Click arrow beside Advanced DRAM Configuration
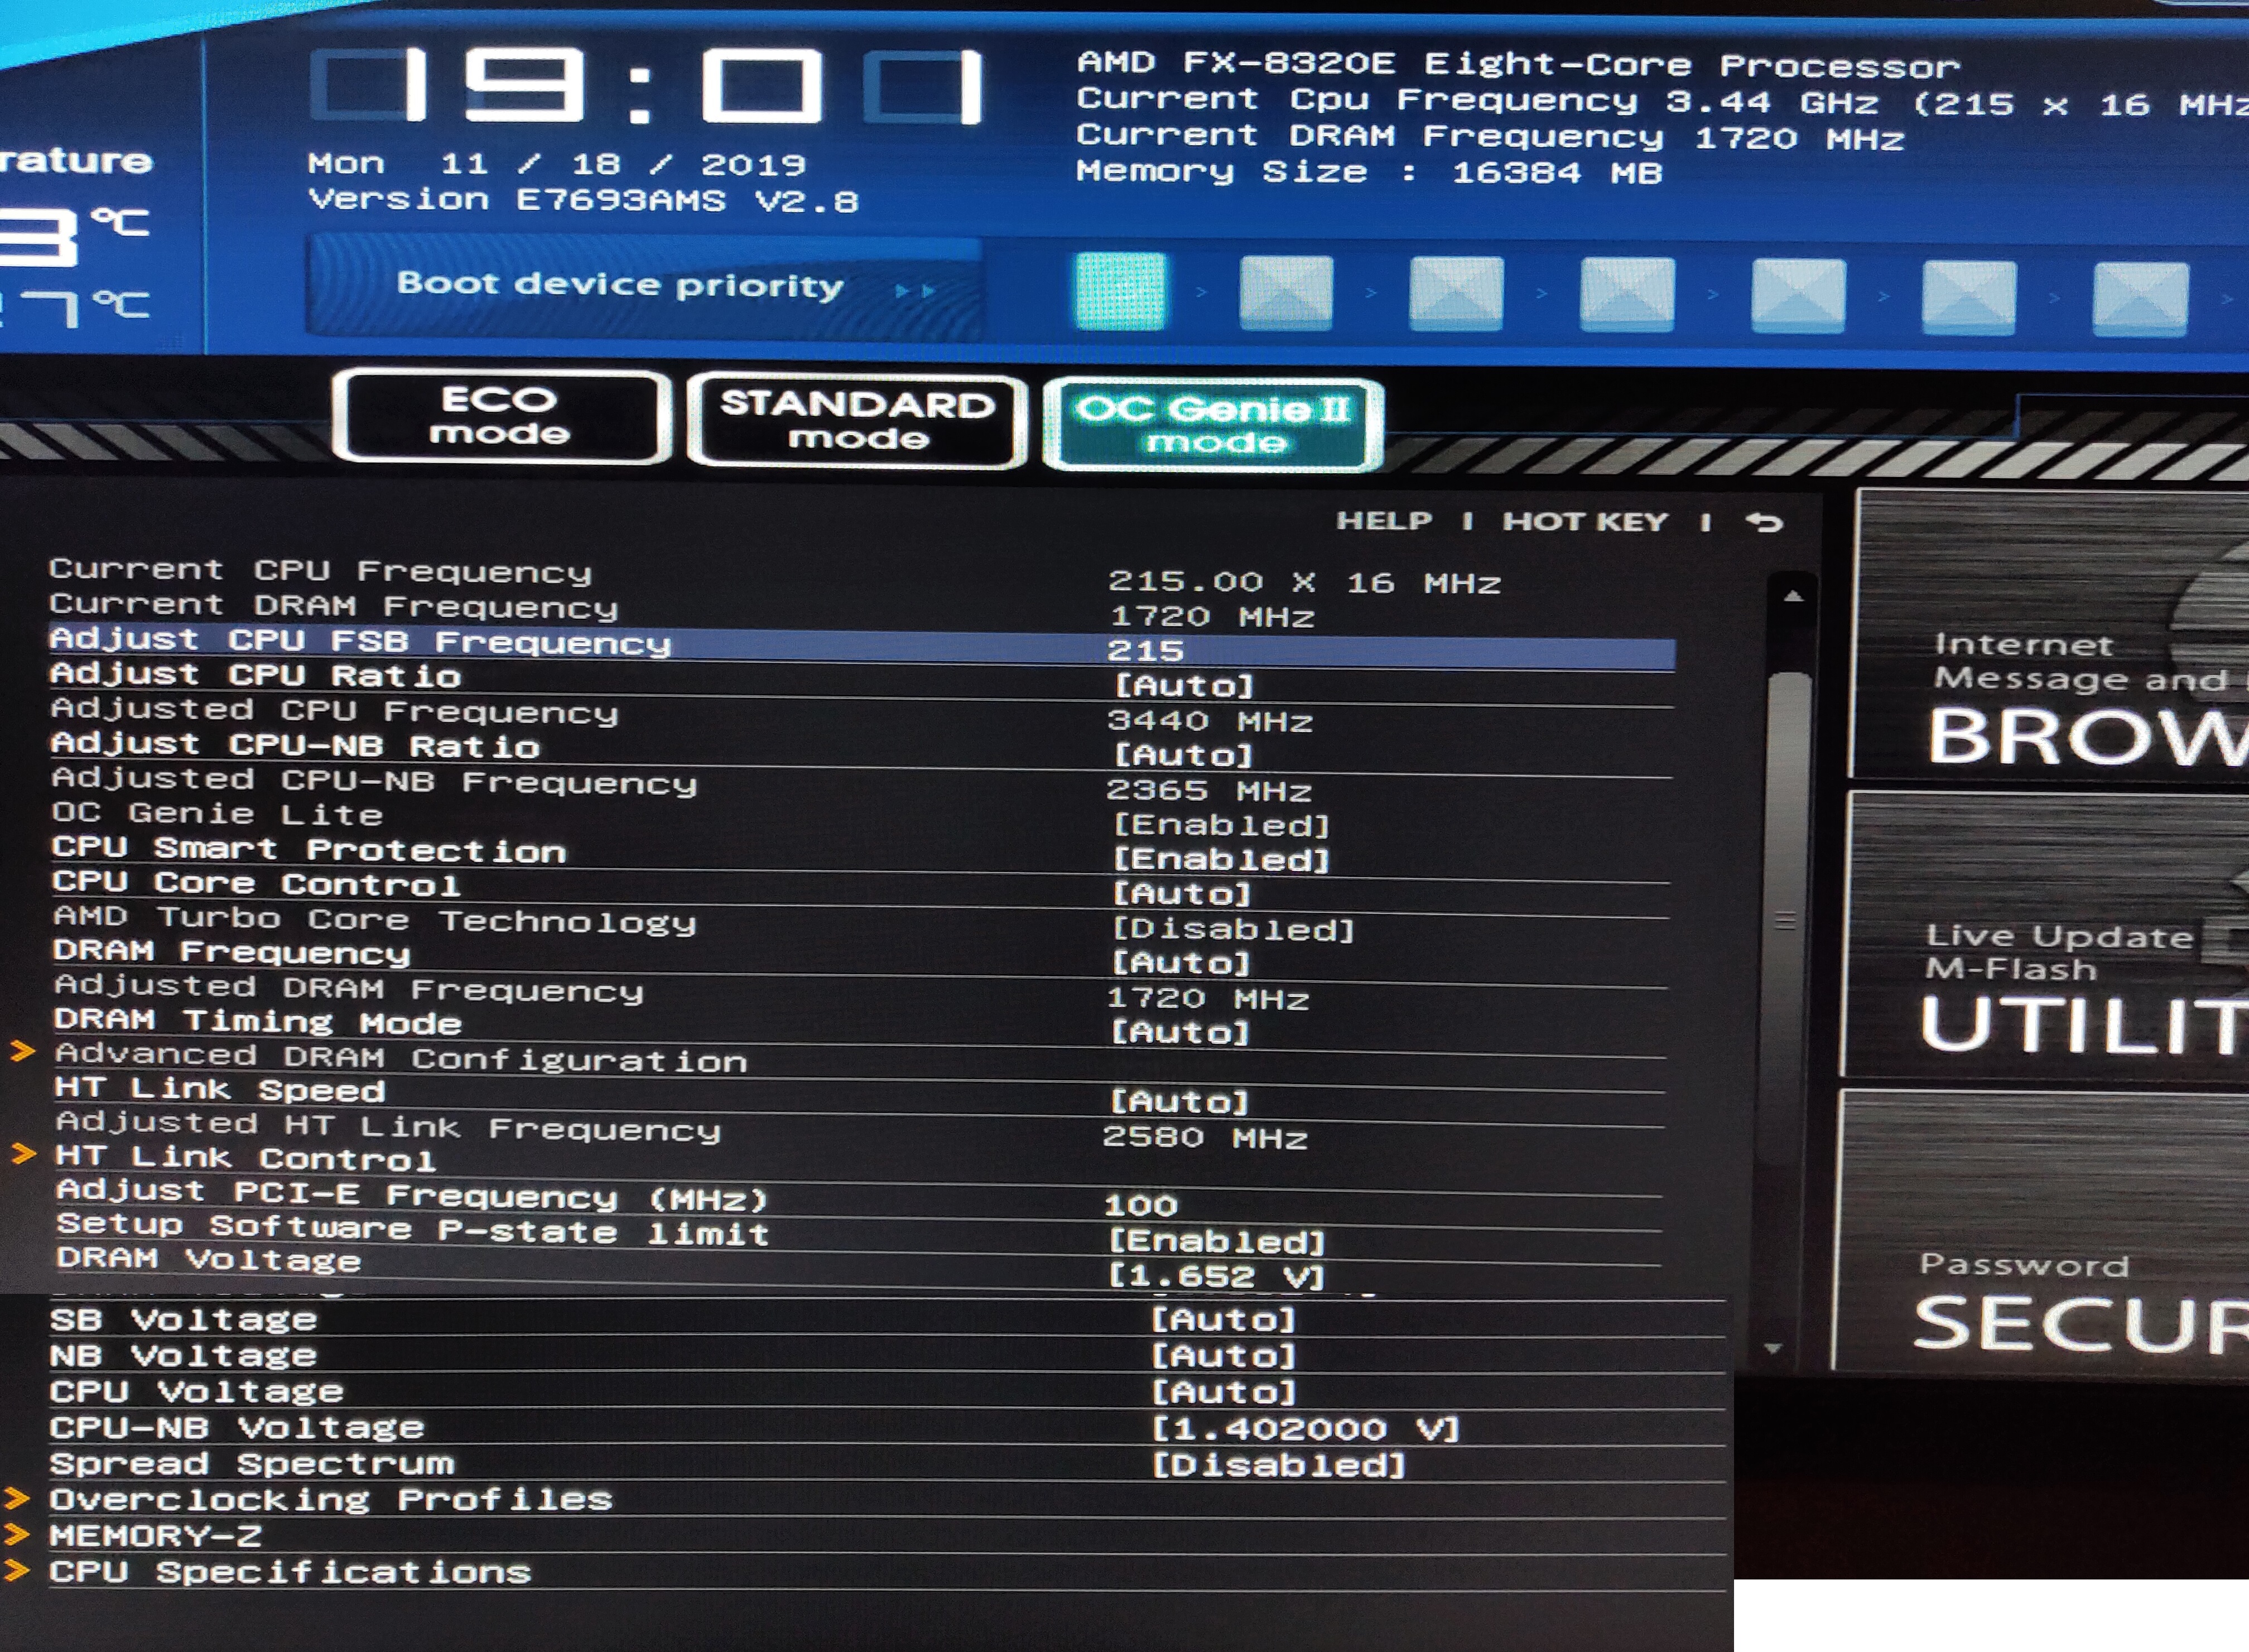Screen dimensions: 2249x1652 click(x=23, y=1051)
